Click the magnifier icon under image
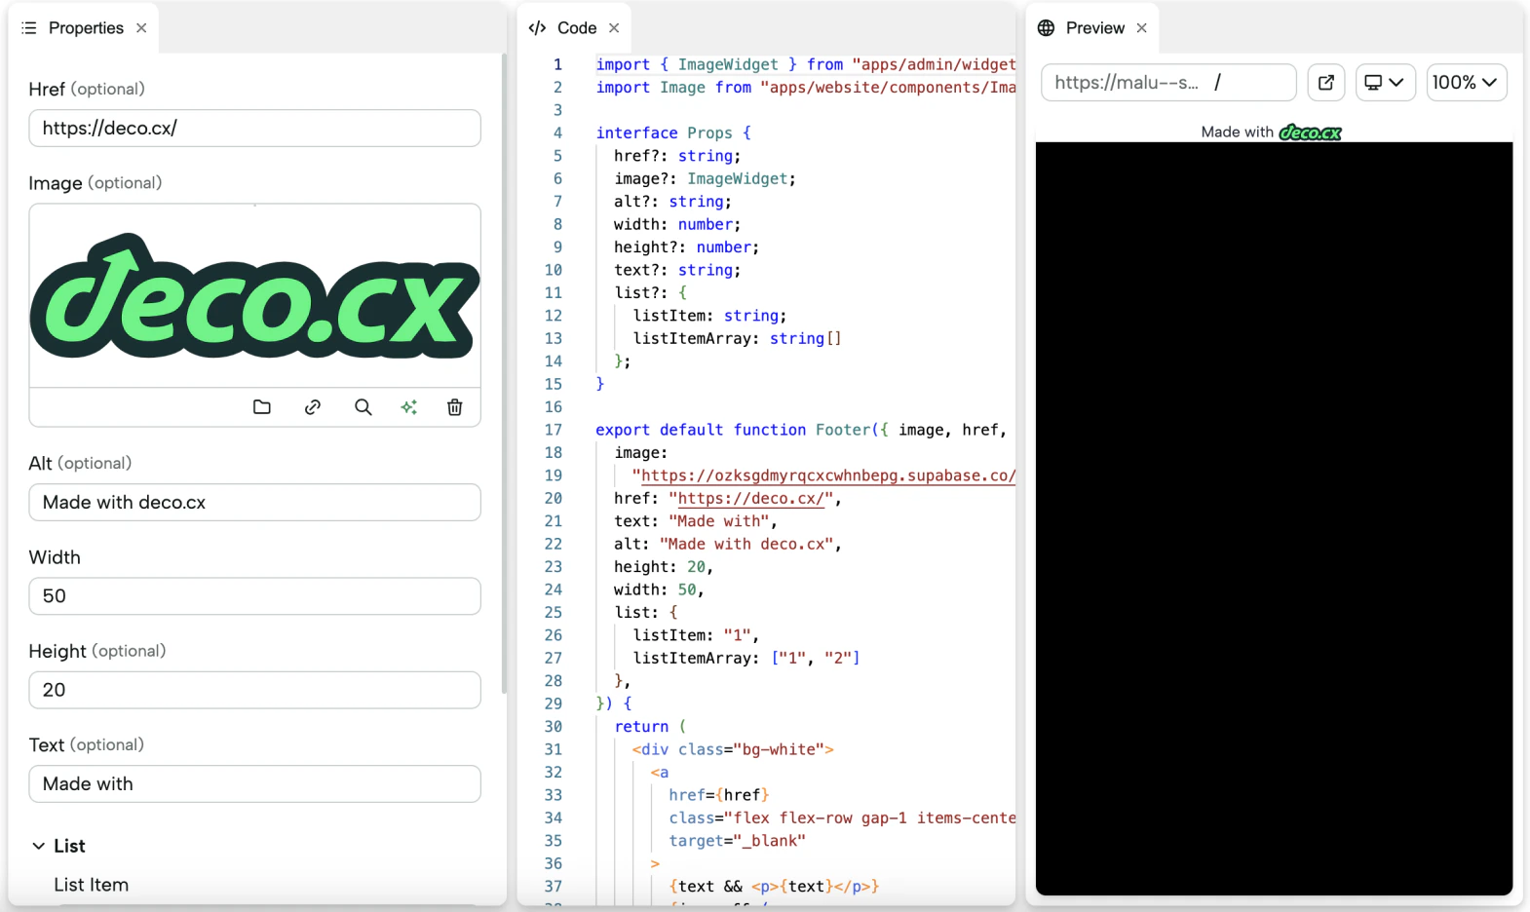Screen dimensions: 1530x912 tap(363, 407)
